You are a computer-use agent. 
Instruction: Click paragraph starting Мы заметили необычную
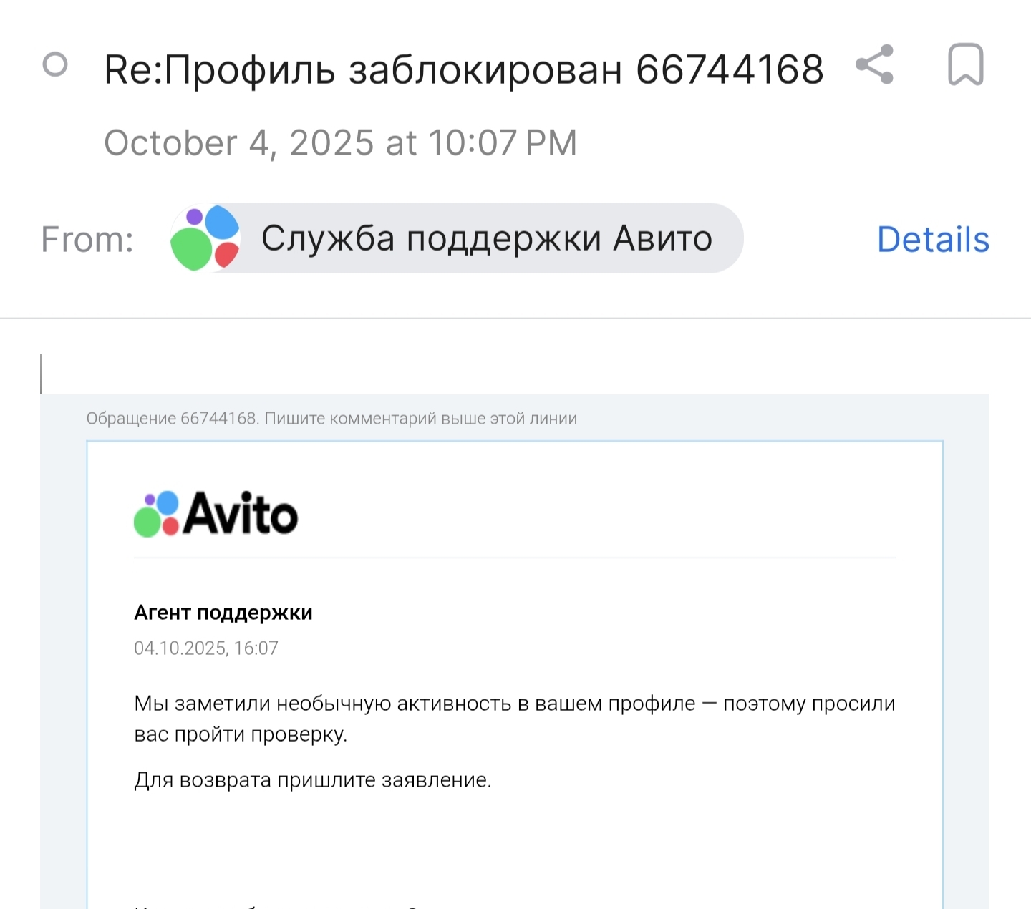click(514, 704)
